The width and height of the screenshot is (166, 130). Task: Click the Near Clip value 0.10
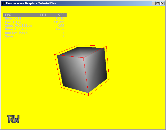tap(60, 18)
